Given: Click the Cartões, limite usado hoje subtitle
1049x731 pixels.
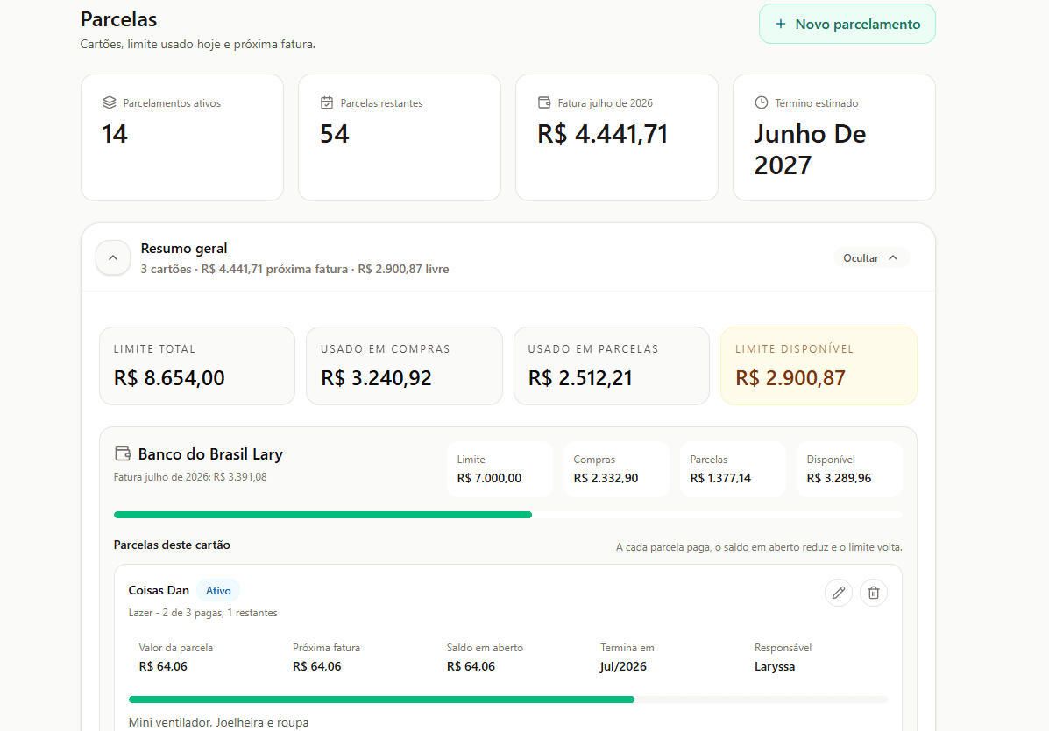Looking at the screenshot, I should (x=198, y=44).
